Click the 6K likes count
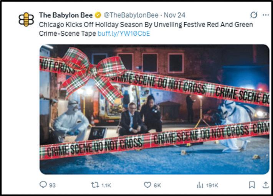Screen dimensions: 273x196 (x=157, y=185)
